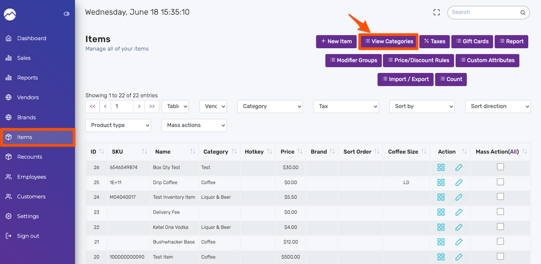Check the mass action box for Box Qty Test
This screenshot has height=264, width=541.
pyautogui.click(x=500, y=167)
